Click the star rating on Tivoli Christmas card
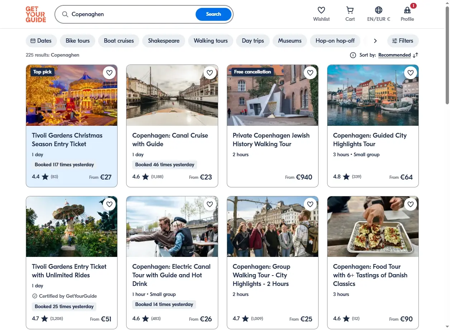 coord(45,177)
